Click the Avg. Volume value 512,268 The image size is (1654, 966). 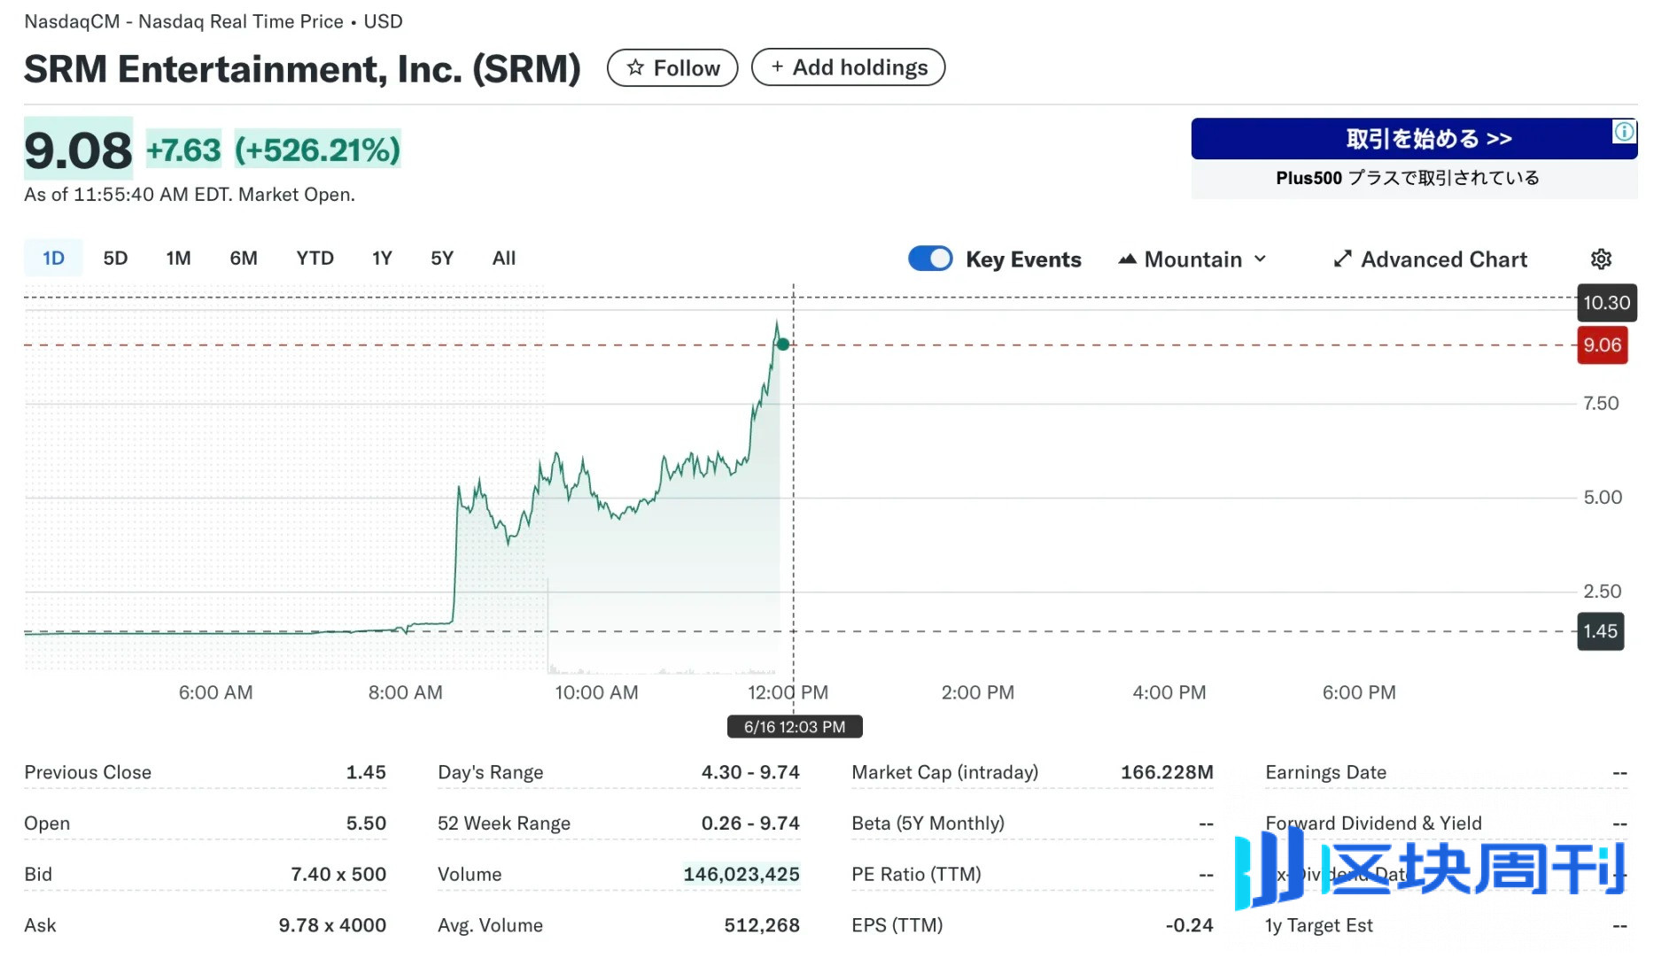click(762, 925)
